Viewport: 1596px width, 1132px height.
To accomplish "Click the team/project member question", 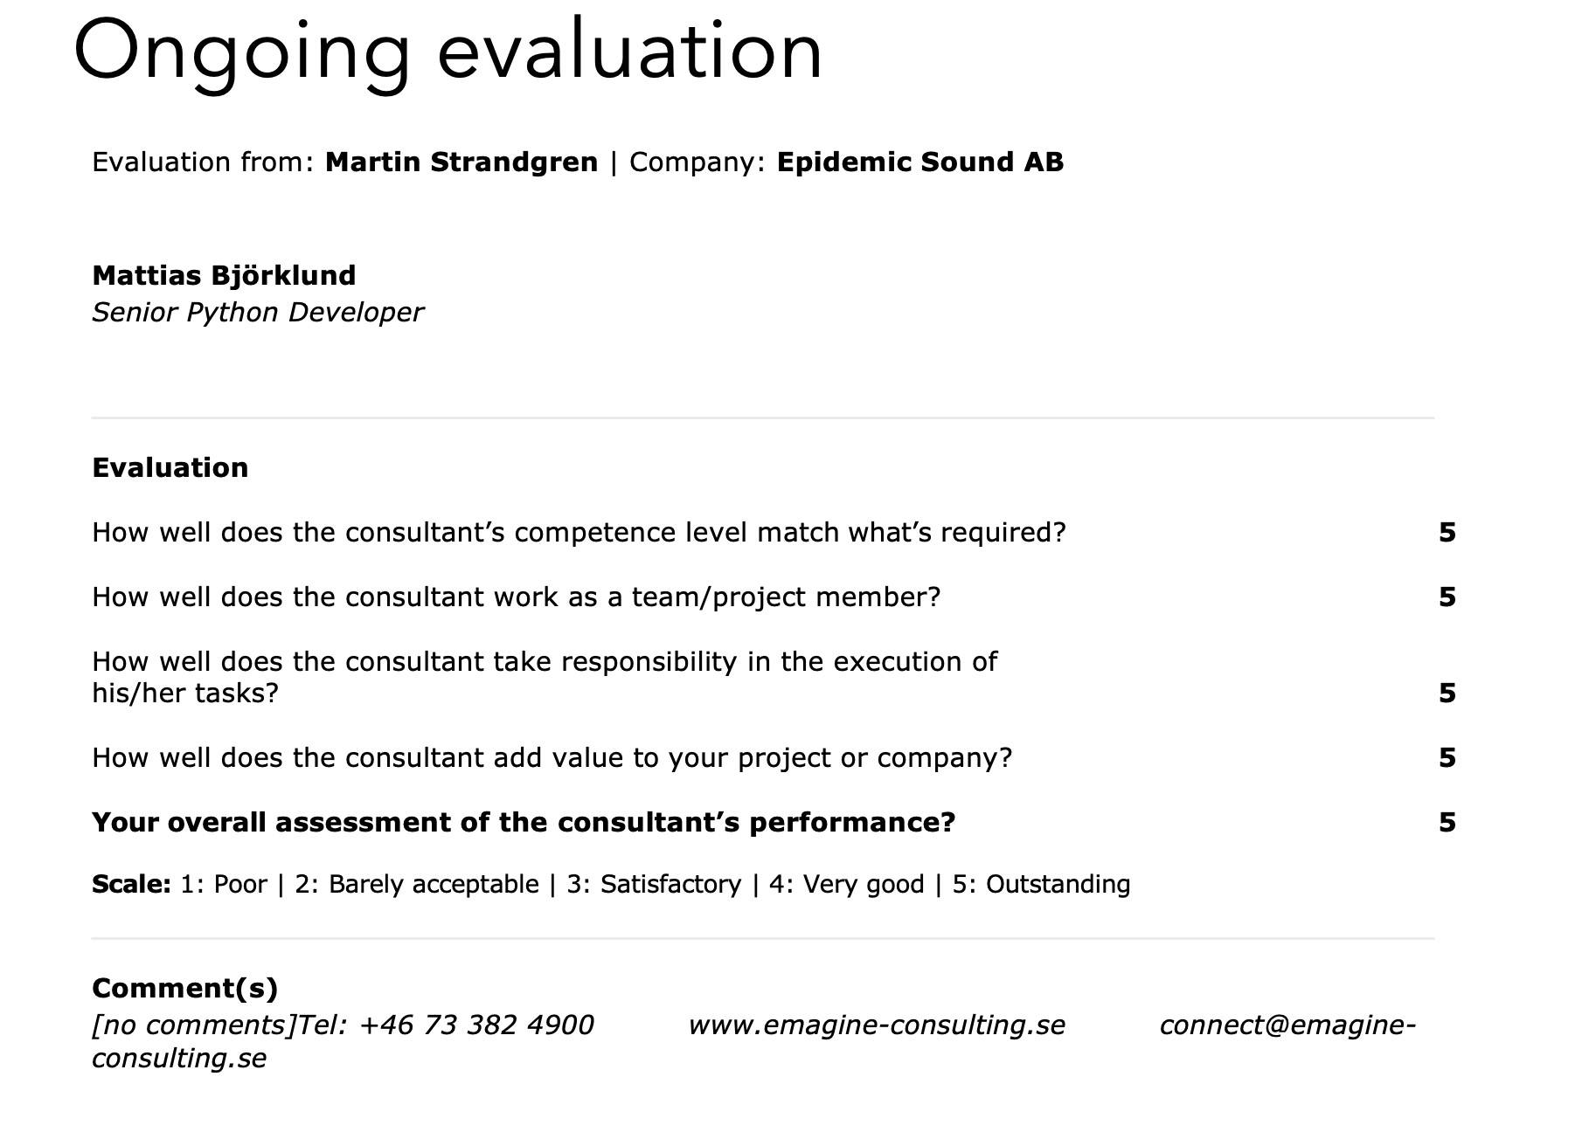I will point(516,597).
